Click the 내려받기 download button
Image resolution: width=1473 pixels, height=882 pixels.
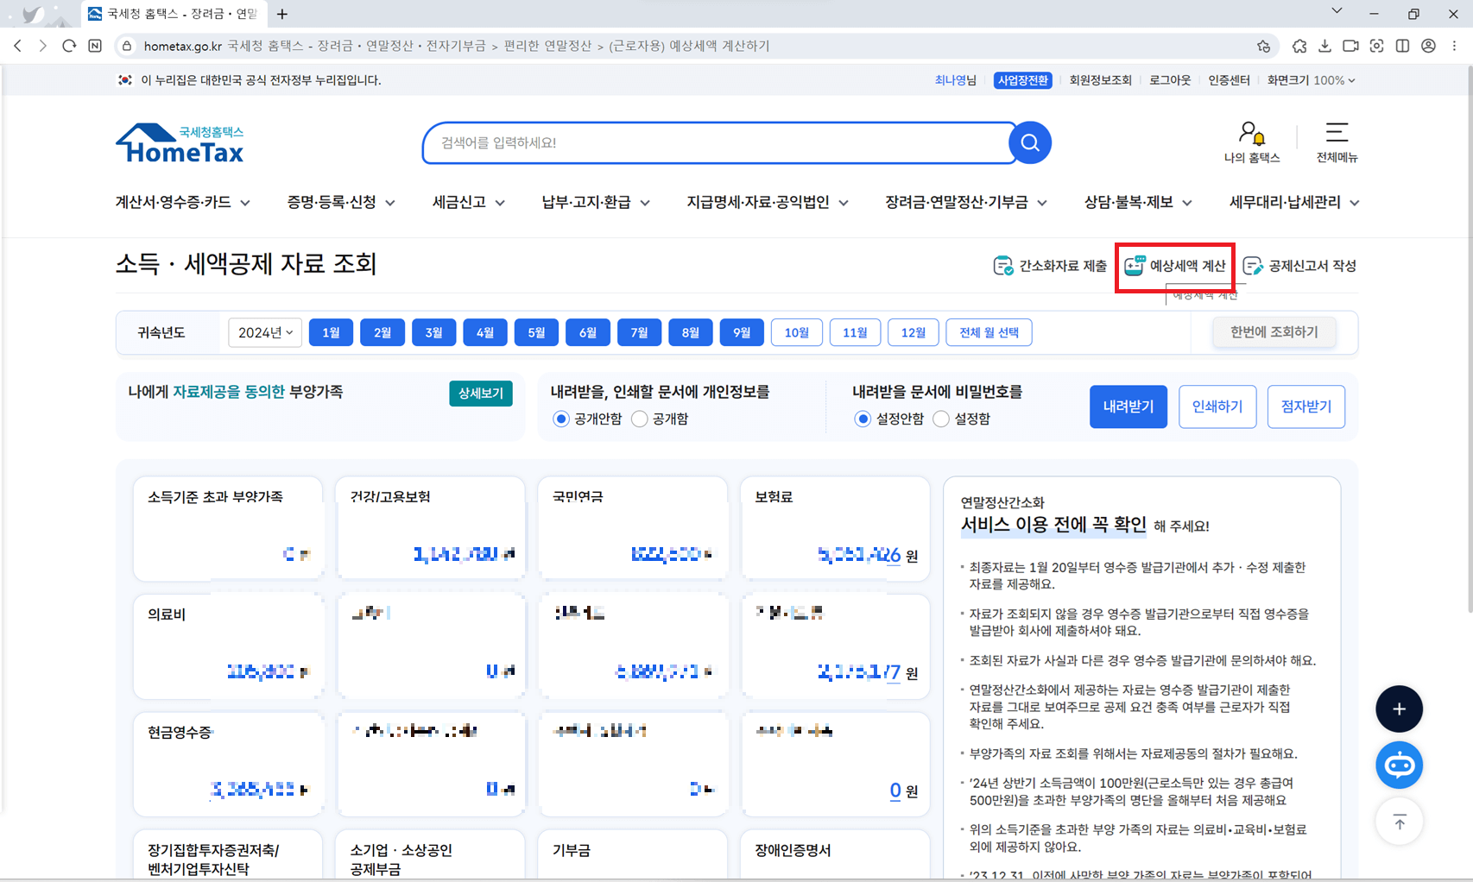[x=1128, y=406]
